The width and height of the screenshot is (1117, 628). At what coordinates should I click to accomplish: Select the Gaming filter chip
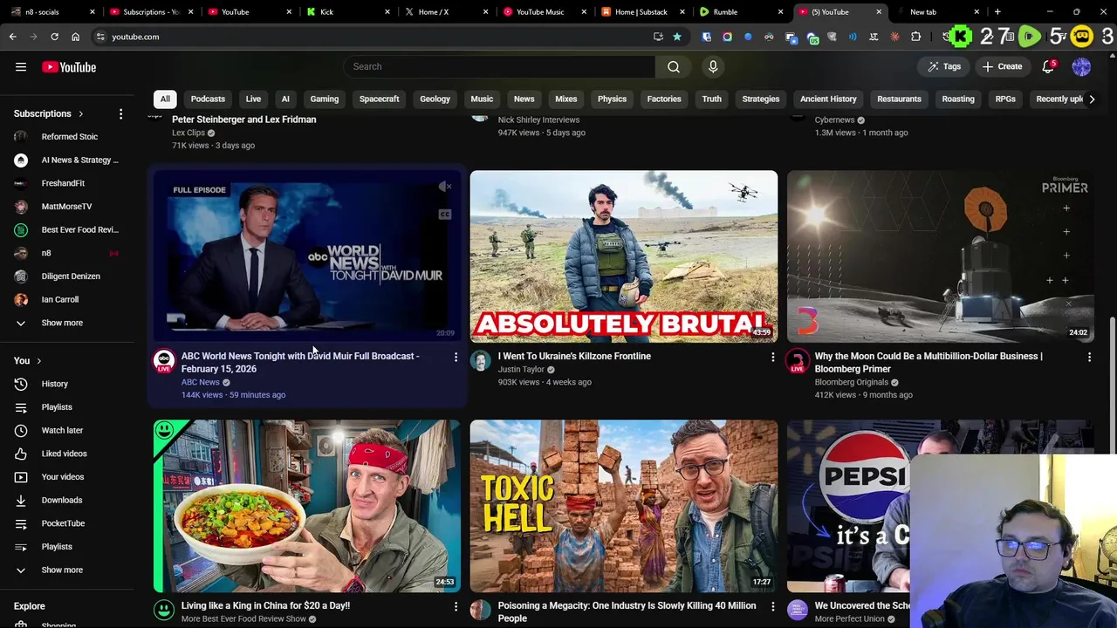click(x=324, y=99)
